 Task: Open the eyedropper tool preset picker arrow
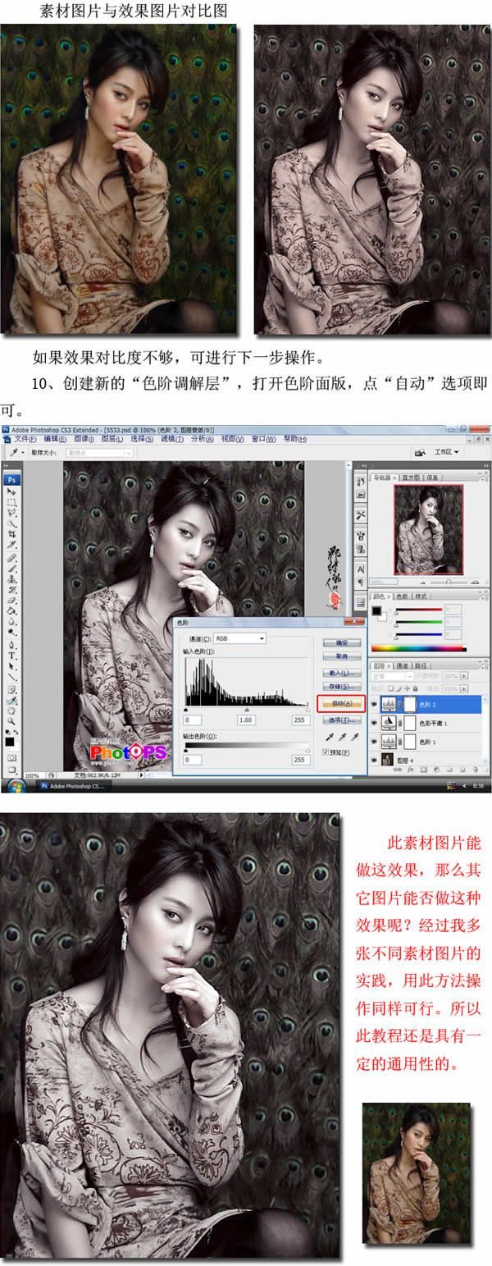pos(23,451)
